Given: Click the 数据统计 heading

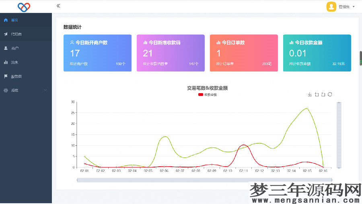Looking at the screenshot, I should coord(72,27).
